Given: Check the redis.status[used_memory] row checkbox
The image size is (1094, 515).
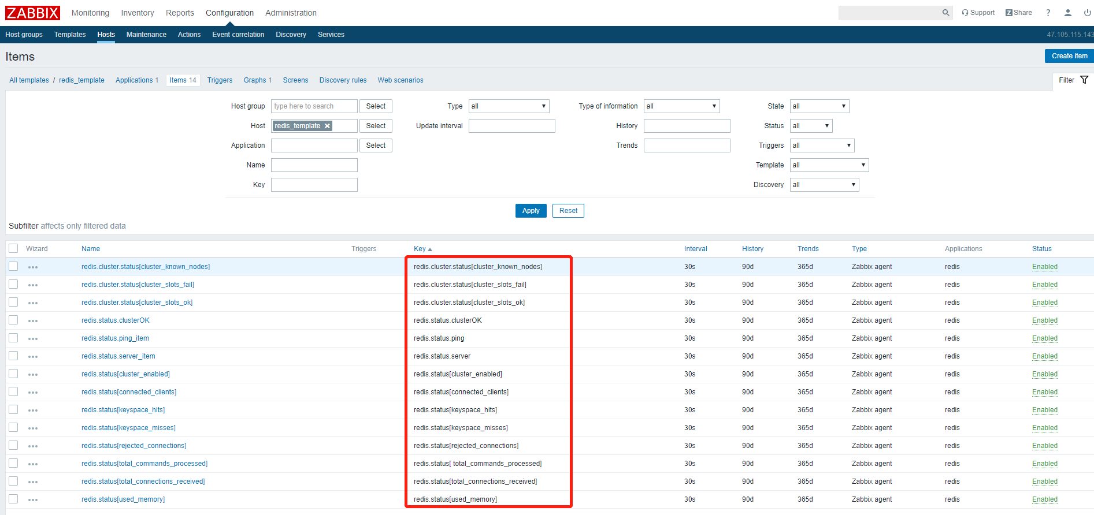Looking at the screenshot, I should pyautogui.click(x=13, y=499).
